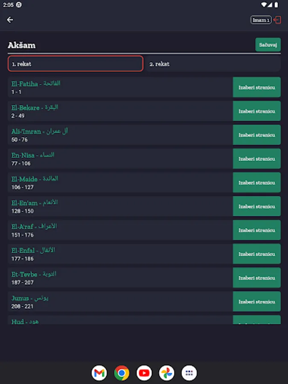Click the red logout icon
This screenshot has height=384, width=288.
pyautogui.click(x=277, y=20)
